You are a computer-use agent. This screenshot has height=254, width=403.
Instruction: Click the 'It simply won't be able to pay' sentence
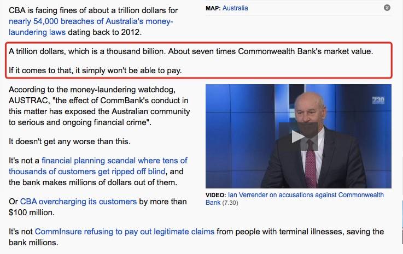[95, 70]
